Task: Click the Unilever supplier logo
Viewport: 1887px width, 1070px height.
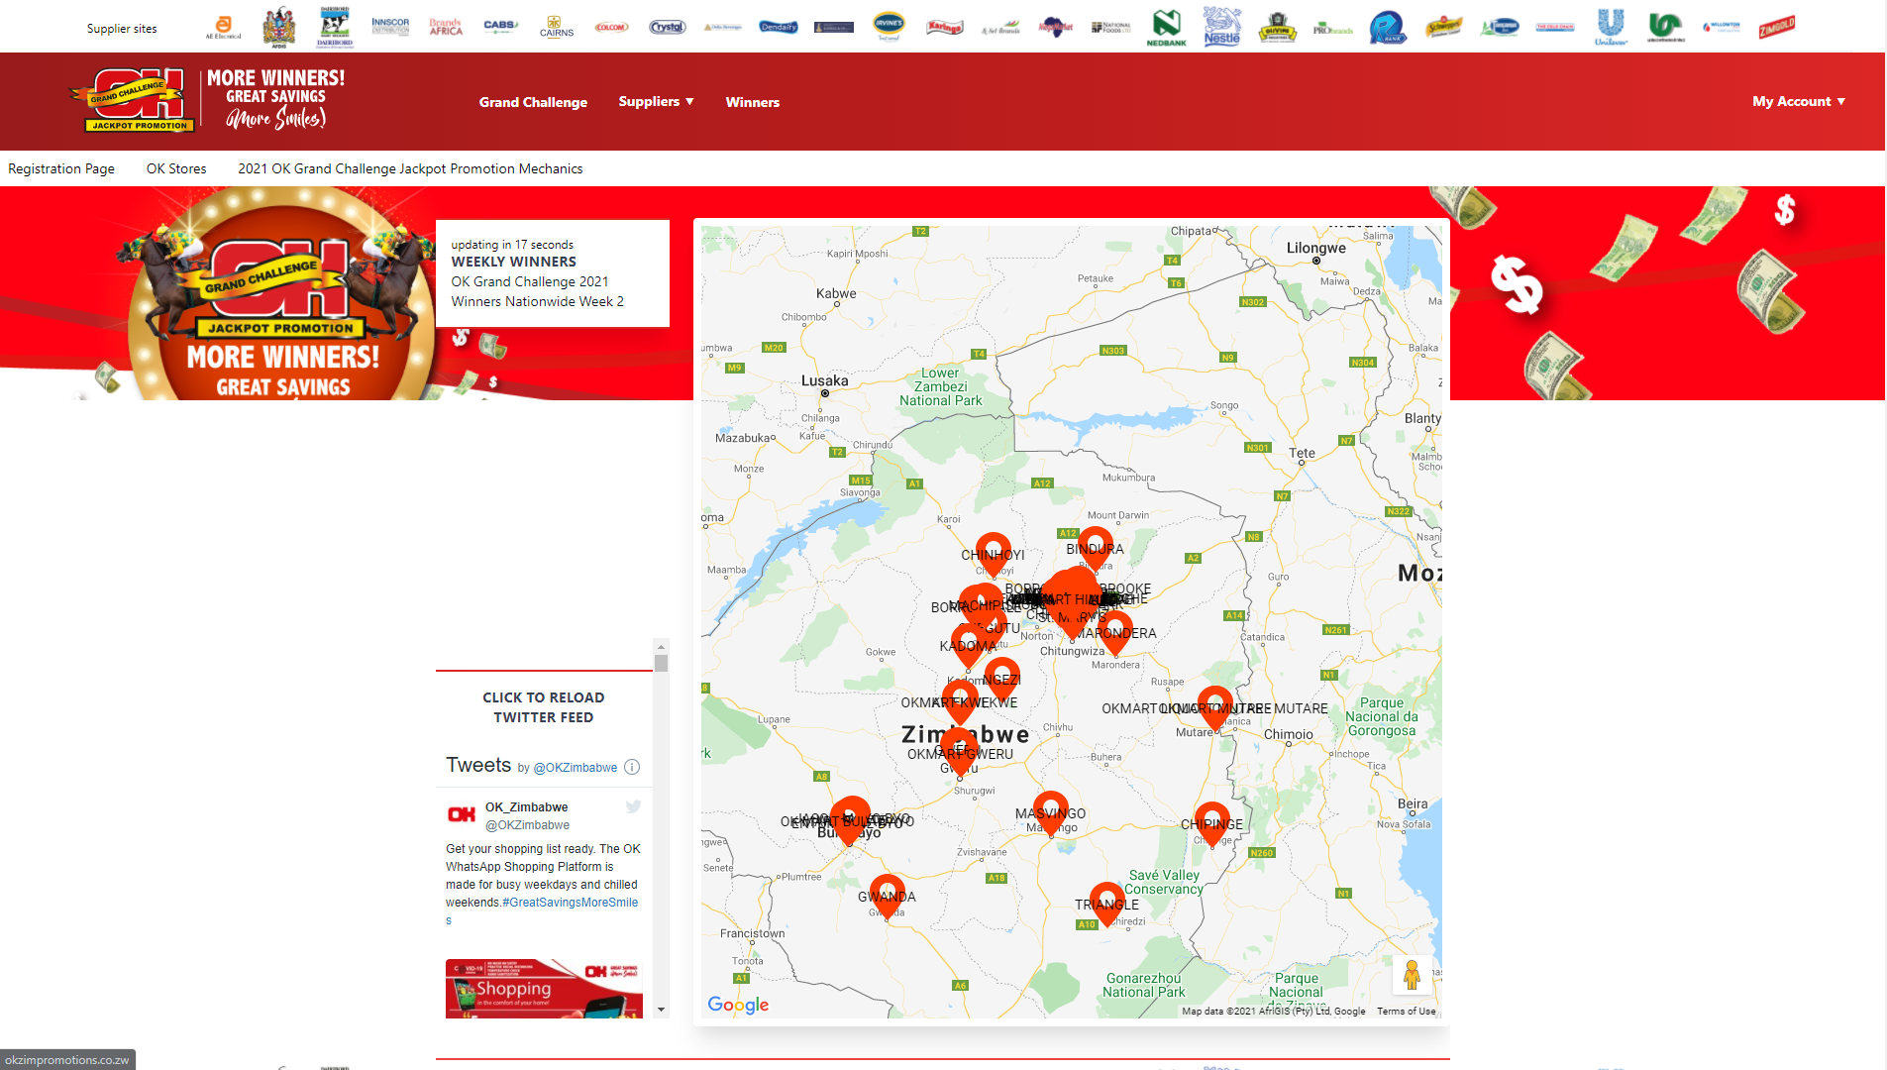Action: [1611, 27]
